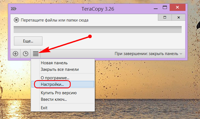Click Exit in the menu
The image size is (200, 119).
point(63,108)
